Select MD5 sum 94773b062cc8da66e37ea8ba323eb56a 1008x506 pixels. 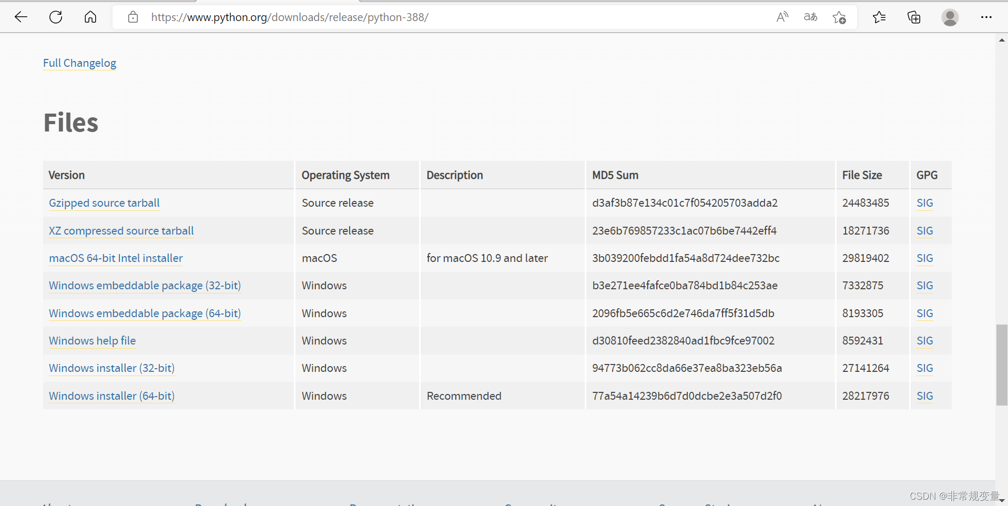click(687, 368)
